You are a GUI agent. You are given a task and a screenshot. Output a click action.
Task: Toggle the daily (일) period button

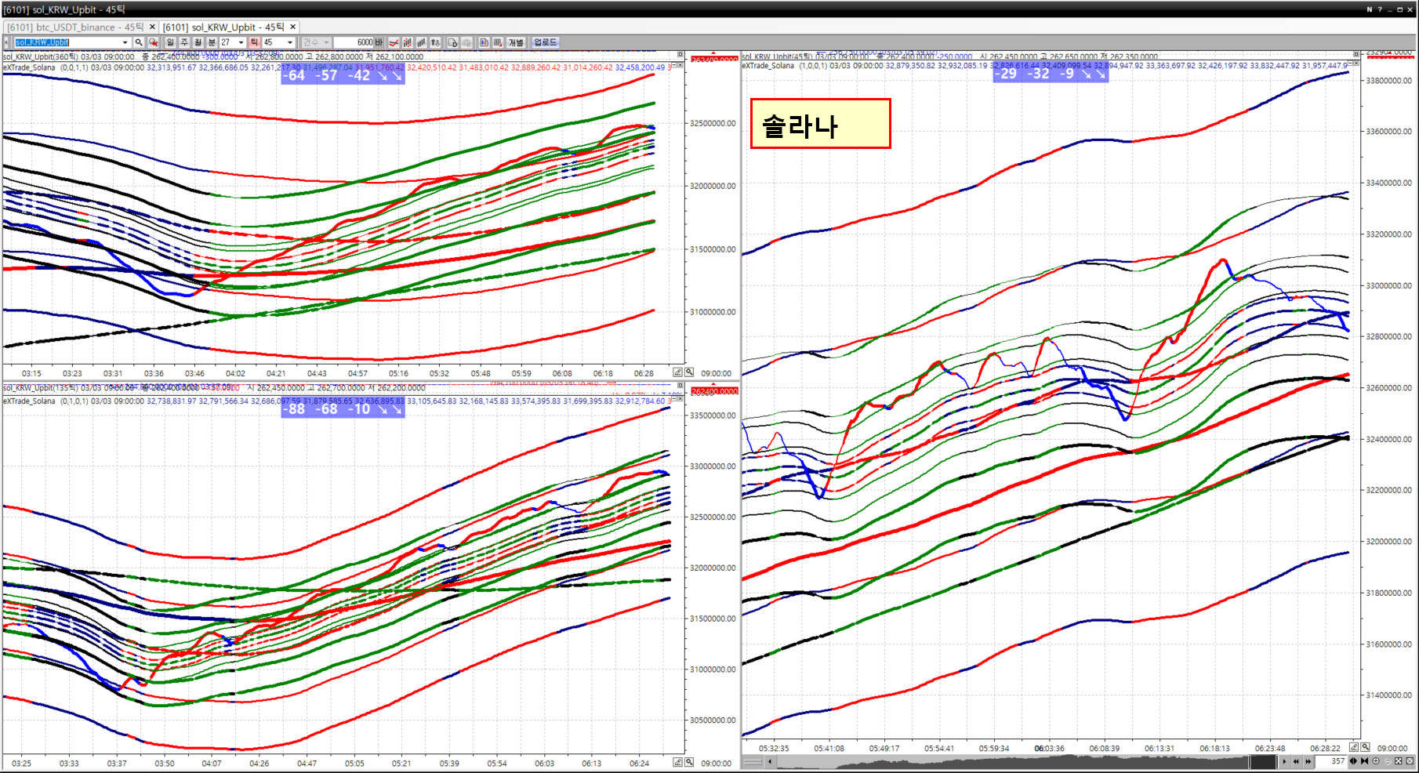pyautogui.click(x=170, y=42)
